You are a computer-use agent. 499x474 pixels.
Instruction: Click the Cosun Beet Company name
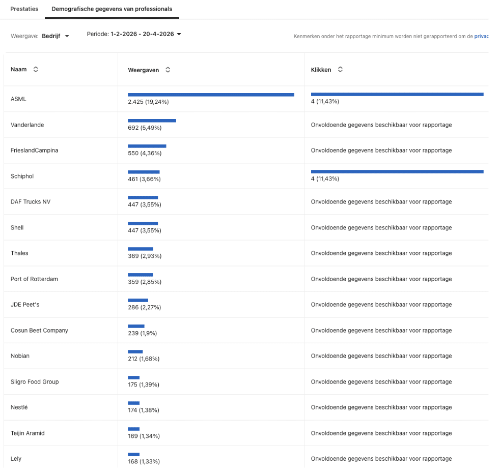[x=39, y=331]
